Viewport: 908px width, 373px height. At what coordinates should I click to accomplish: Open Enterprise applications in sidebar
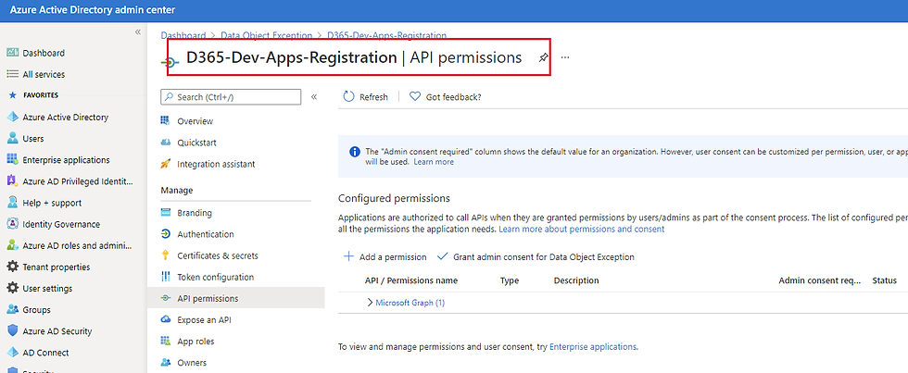pyautogui.click(x=66, y=159)
